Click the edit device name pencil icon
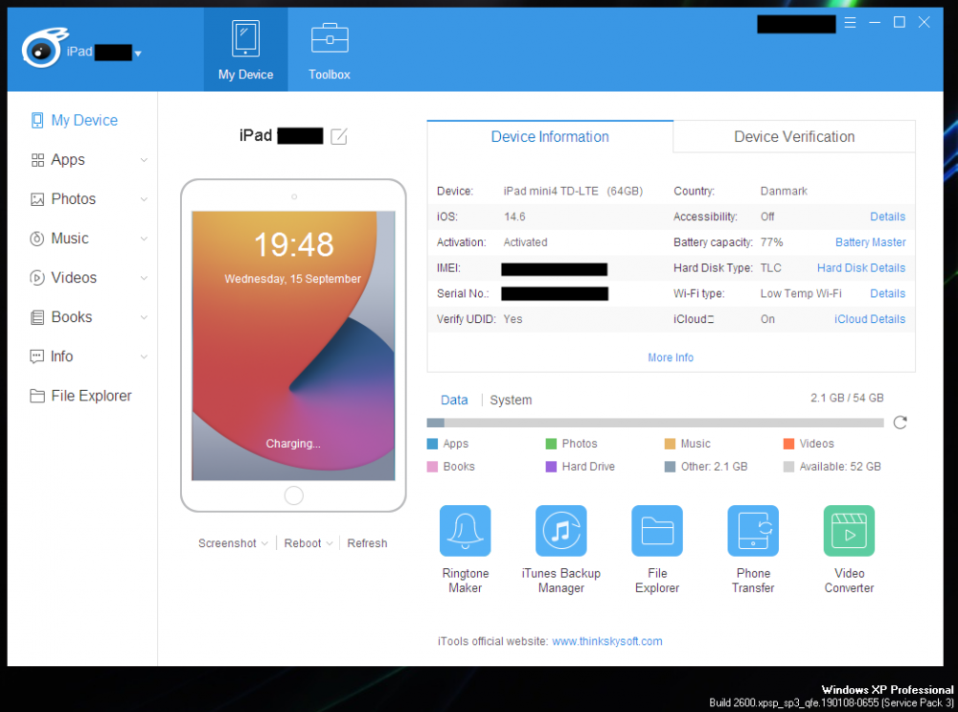The height and width of the screenshot is (712, 958). pyautogui.click(x=339, y=136)
